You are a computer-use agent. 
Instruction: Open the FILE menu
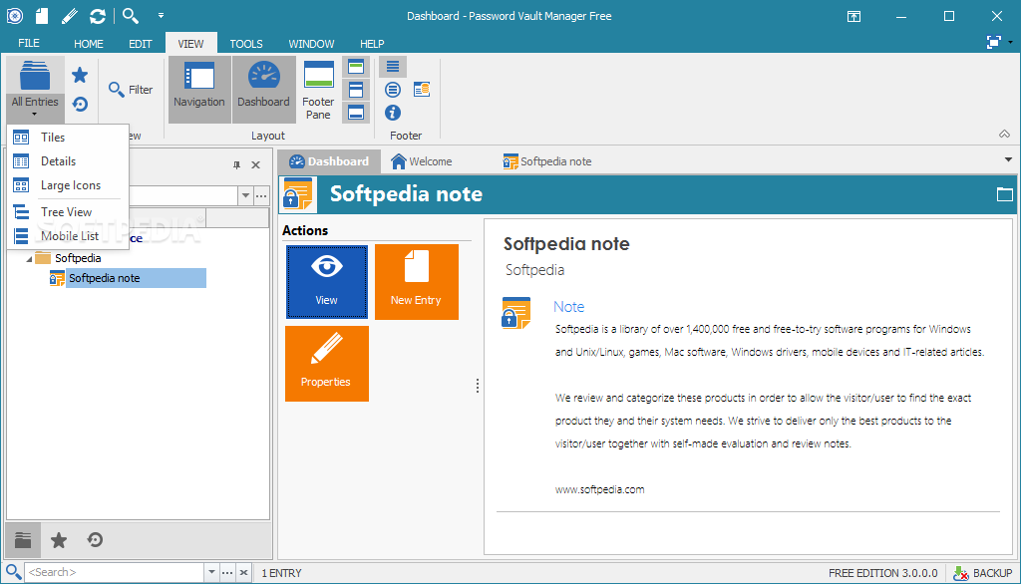29,43
